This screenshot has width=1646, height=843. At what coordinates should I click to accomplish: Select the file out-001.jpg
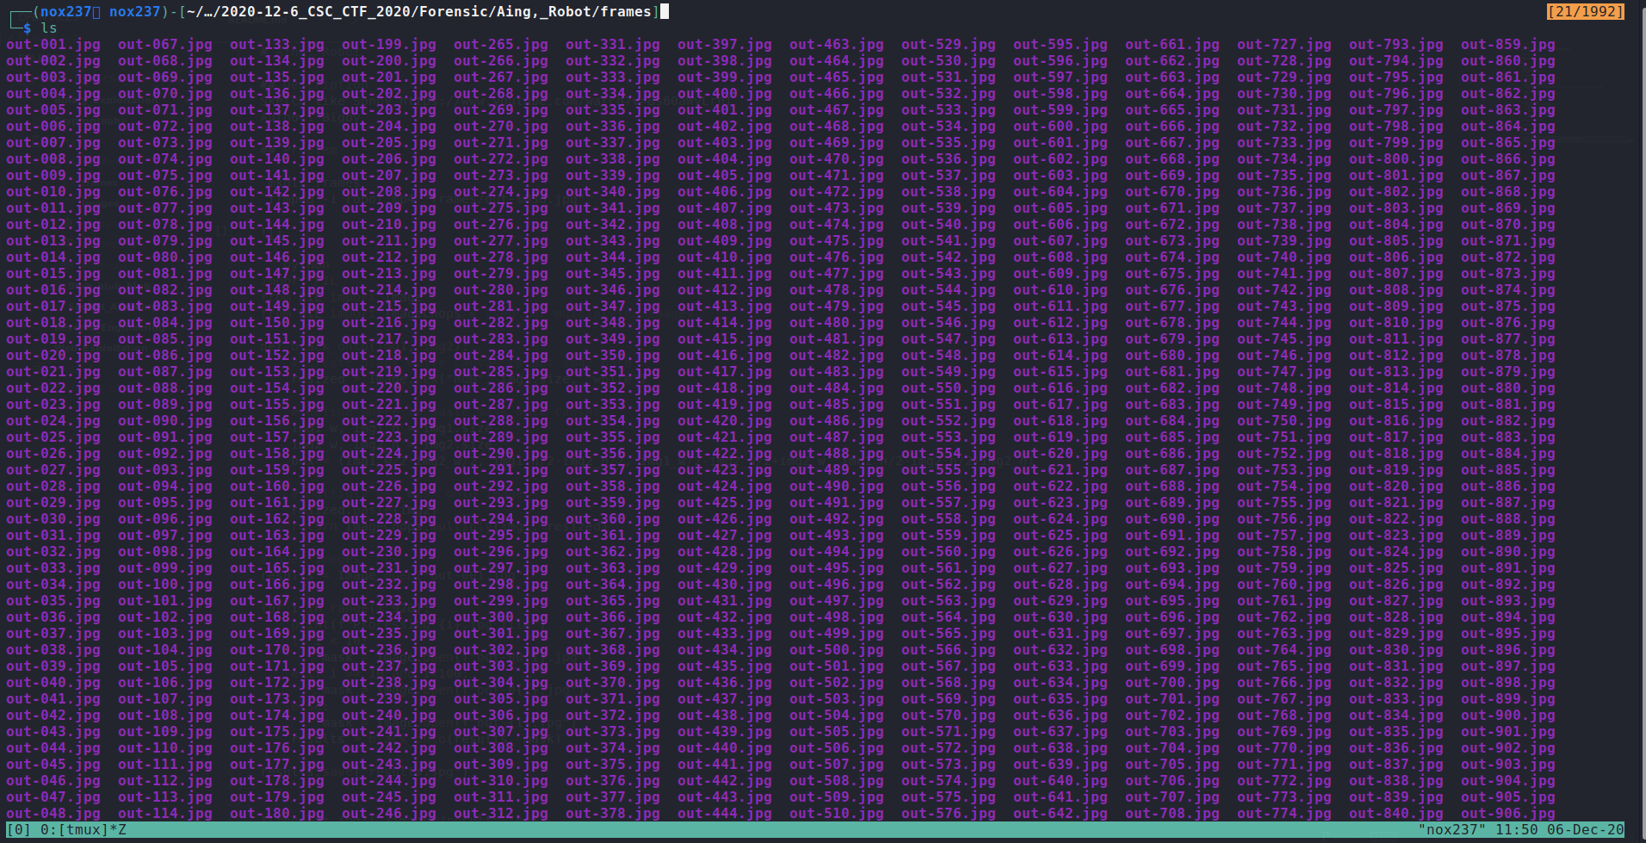[x=52, y=45]
